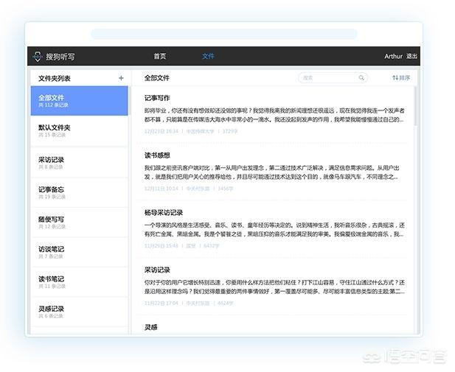Click the 搜狗听写 brand name
455x372 pixels.
pos(60,57)
